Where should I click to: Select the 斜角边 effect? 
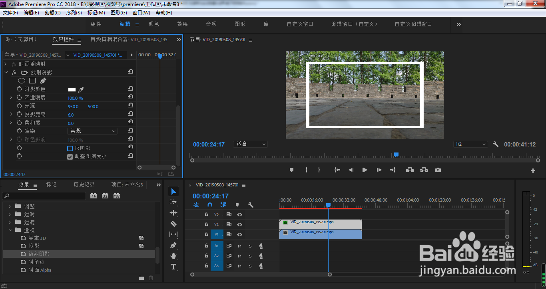point(36,262)
